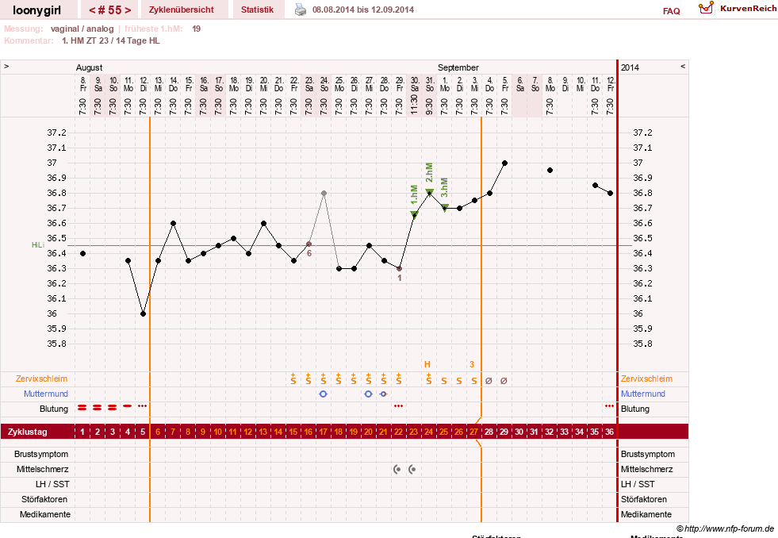Click the temperature point at 37 on 5 September
The height and width of the screenshot is (538, 778).
tap(504, 163)
